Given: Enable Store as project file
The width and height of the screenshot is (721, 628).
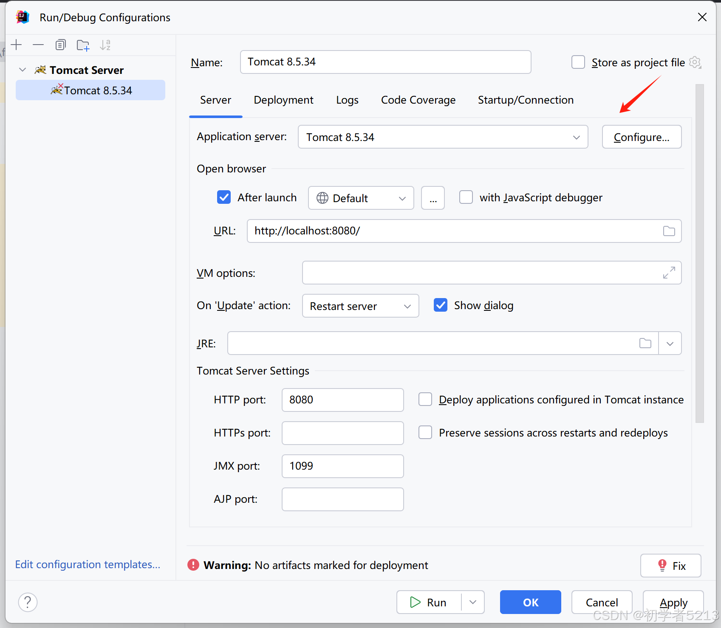Looking at the screenshot, I should [578, 62].
